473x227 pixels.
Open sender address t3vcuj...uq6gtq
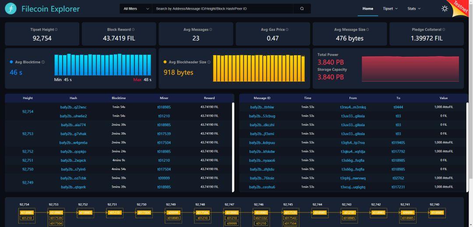coord(353,187)
